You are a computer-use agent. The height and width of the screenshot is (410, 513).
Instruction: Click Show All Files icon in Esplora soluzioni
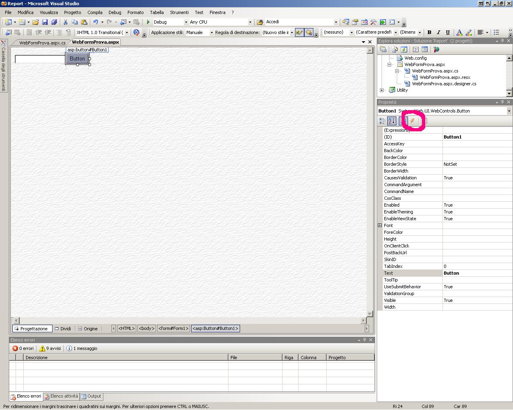[395, 49]
